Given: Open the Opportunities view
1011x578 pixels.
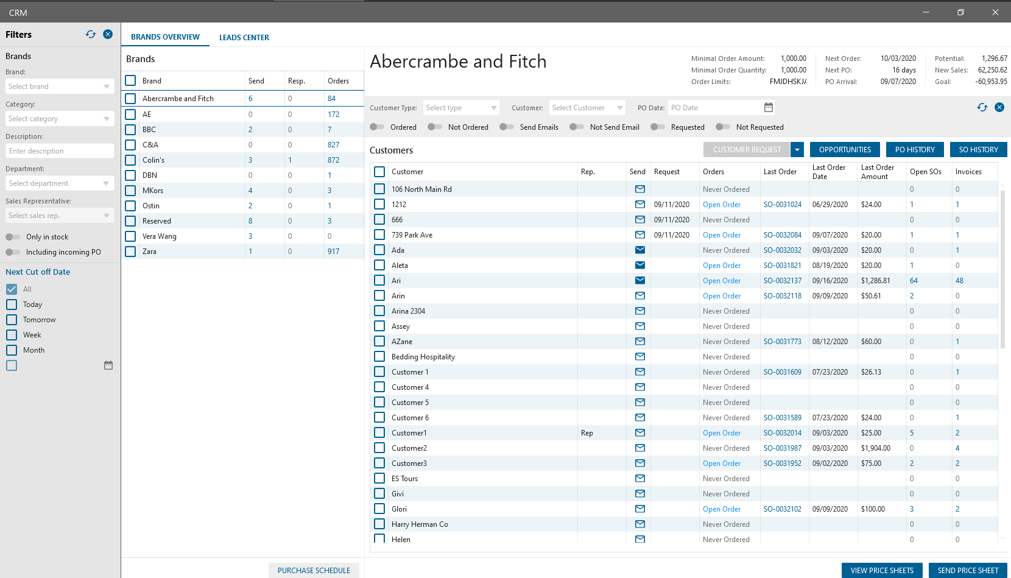Looking at the screenshot, I should click(x=845, y=150).
